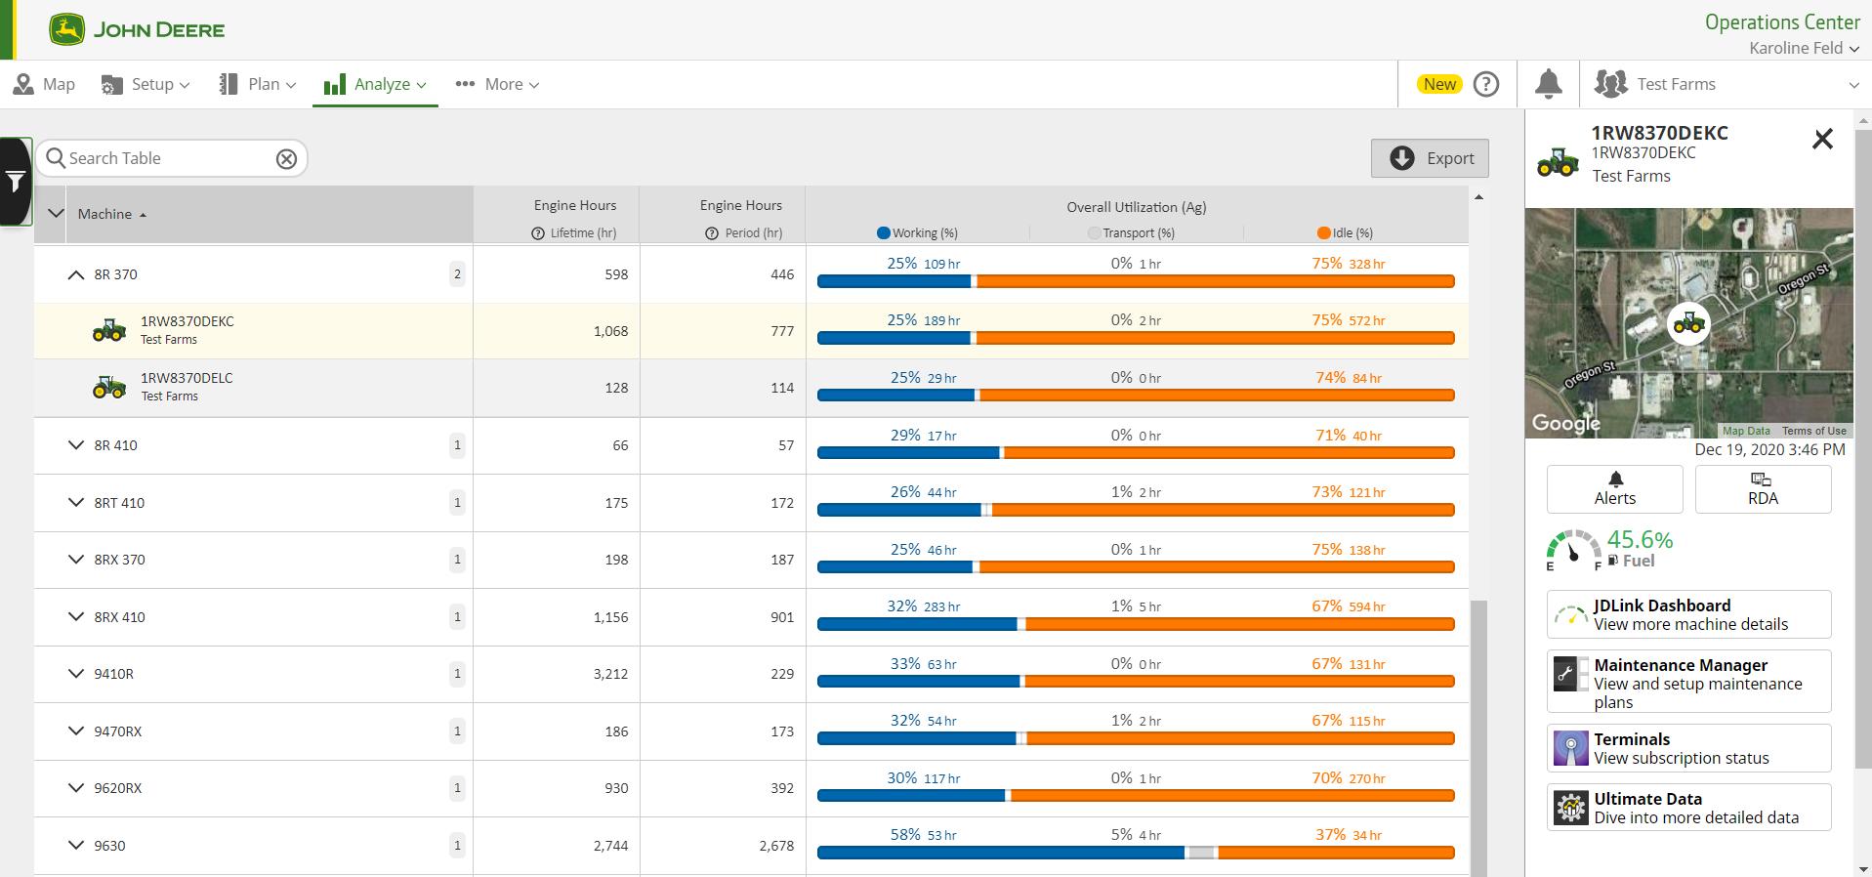Open the help question mark icon
The height and width of the screenshot is (877, 1872).
point(1486,84)
